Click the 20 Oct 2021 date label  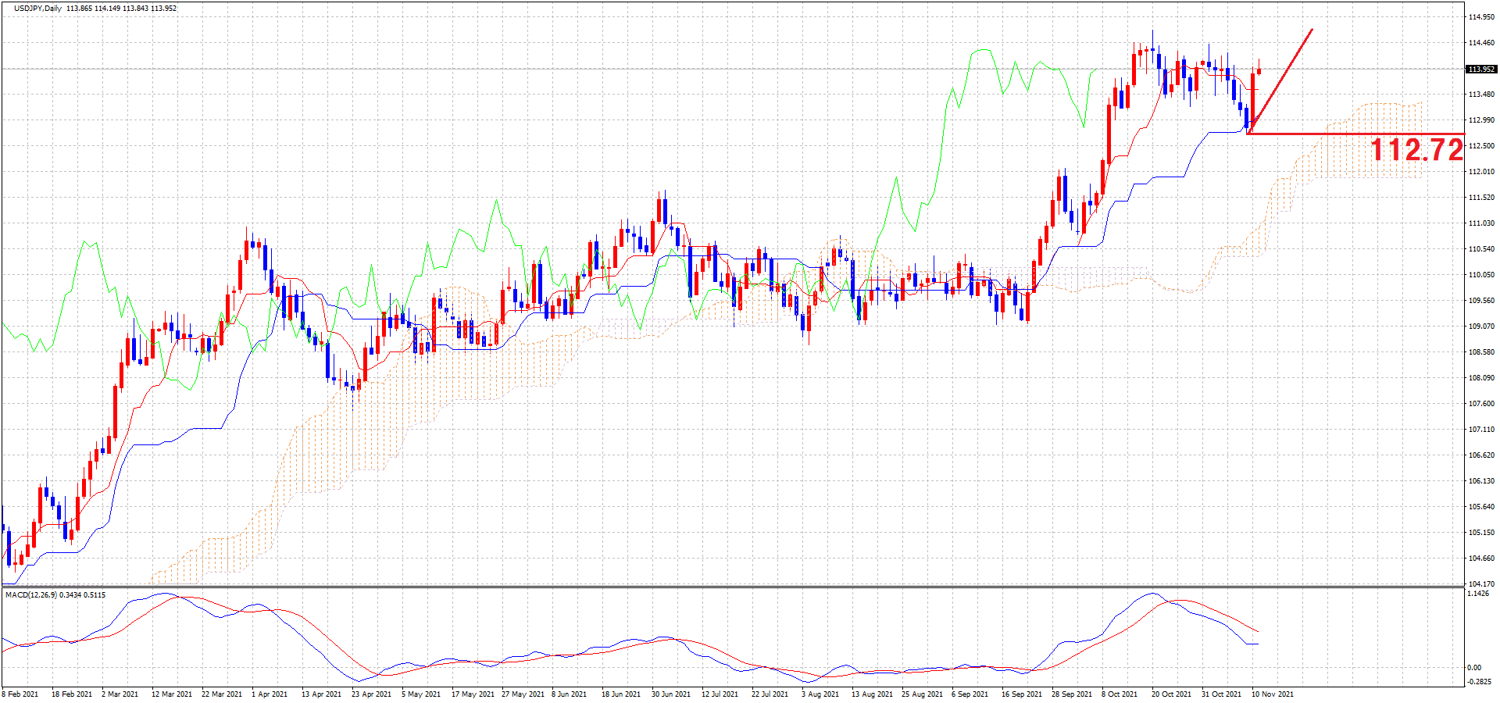click(x=1172, y=694)
